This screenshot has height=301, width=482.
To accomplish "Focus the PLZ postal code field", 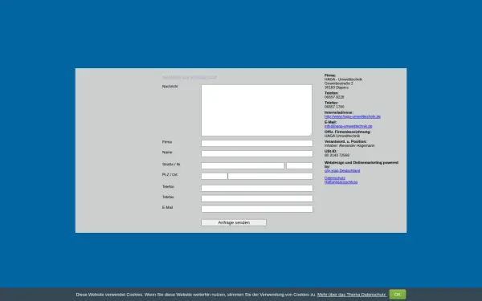I will pos(214,177).
